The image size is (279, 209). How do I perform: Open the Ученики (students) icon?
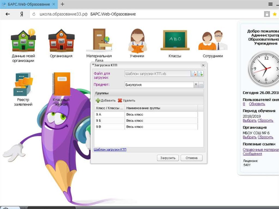[137, 41]
